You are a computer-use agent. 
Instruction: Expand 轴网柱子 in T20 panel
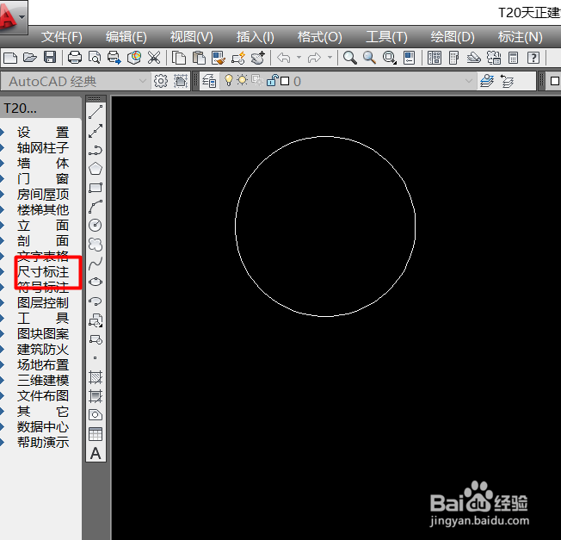pyautogui.click(x=42, y=147)
